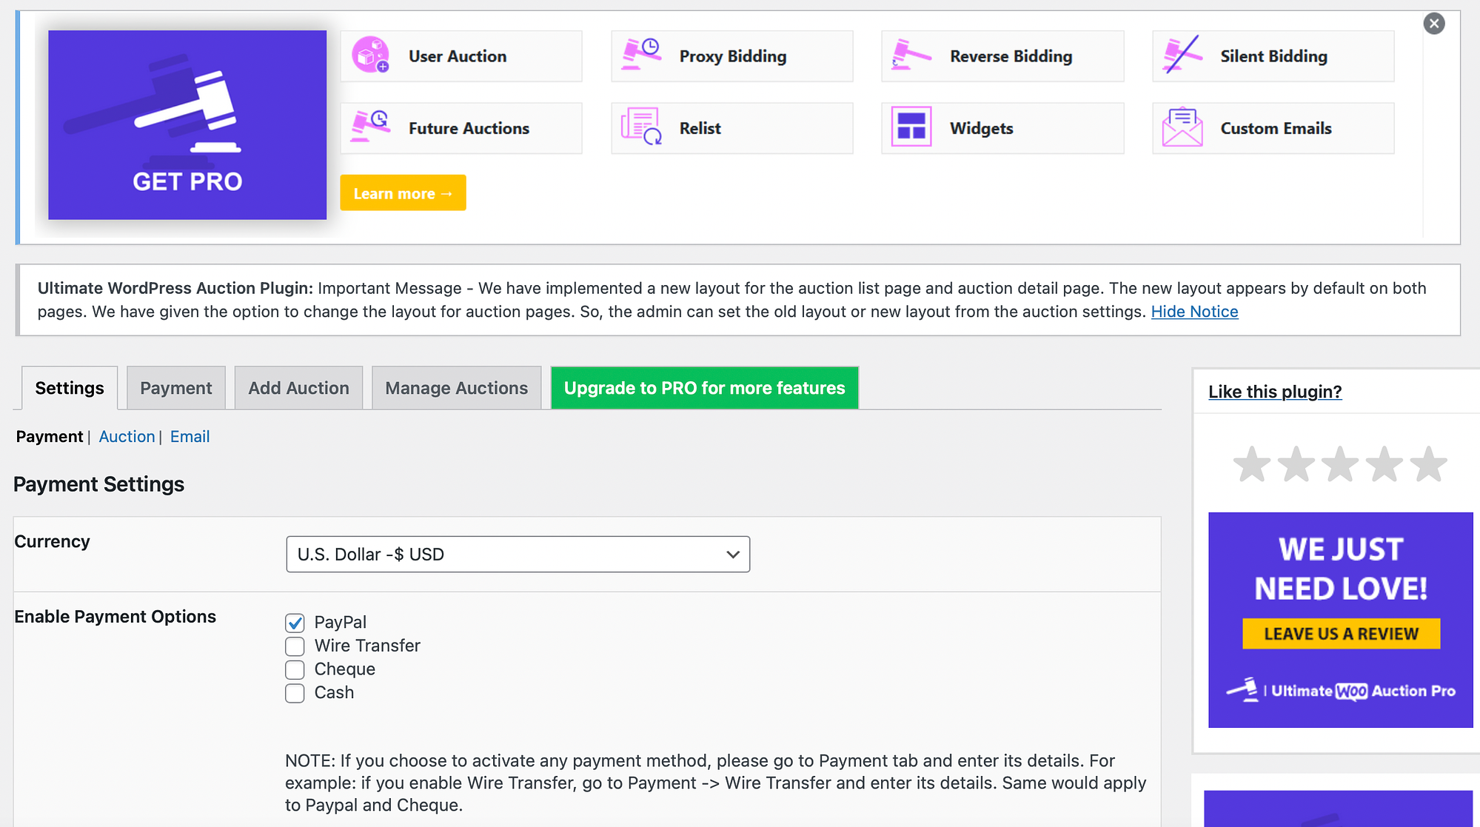This screenshot has height=827, width=1480.
Task: Disable the PayPal payment option
Action: [296, 623]
